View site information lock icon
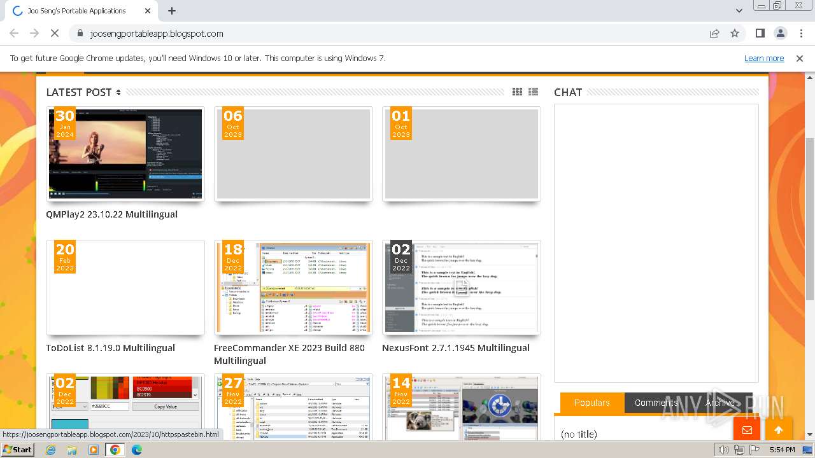This screenshot has width=815, height=458. [x=80, y=34]
